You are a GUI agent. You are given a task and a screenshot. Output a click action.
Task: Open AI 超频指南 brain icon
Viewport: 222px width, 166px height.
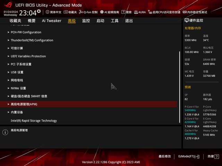point(102,12)
